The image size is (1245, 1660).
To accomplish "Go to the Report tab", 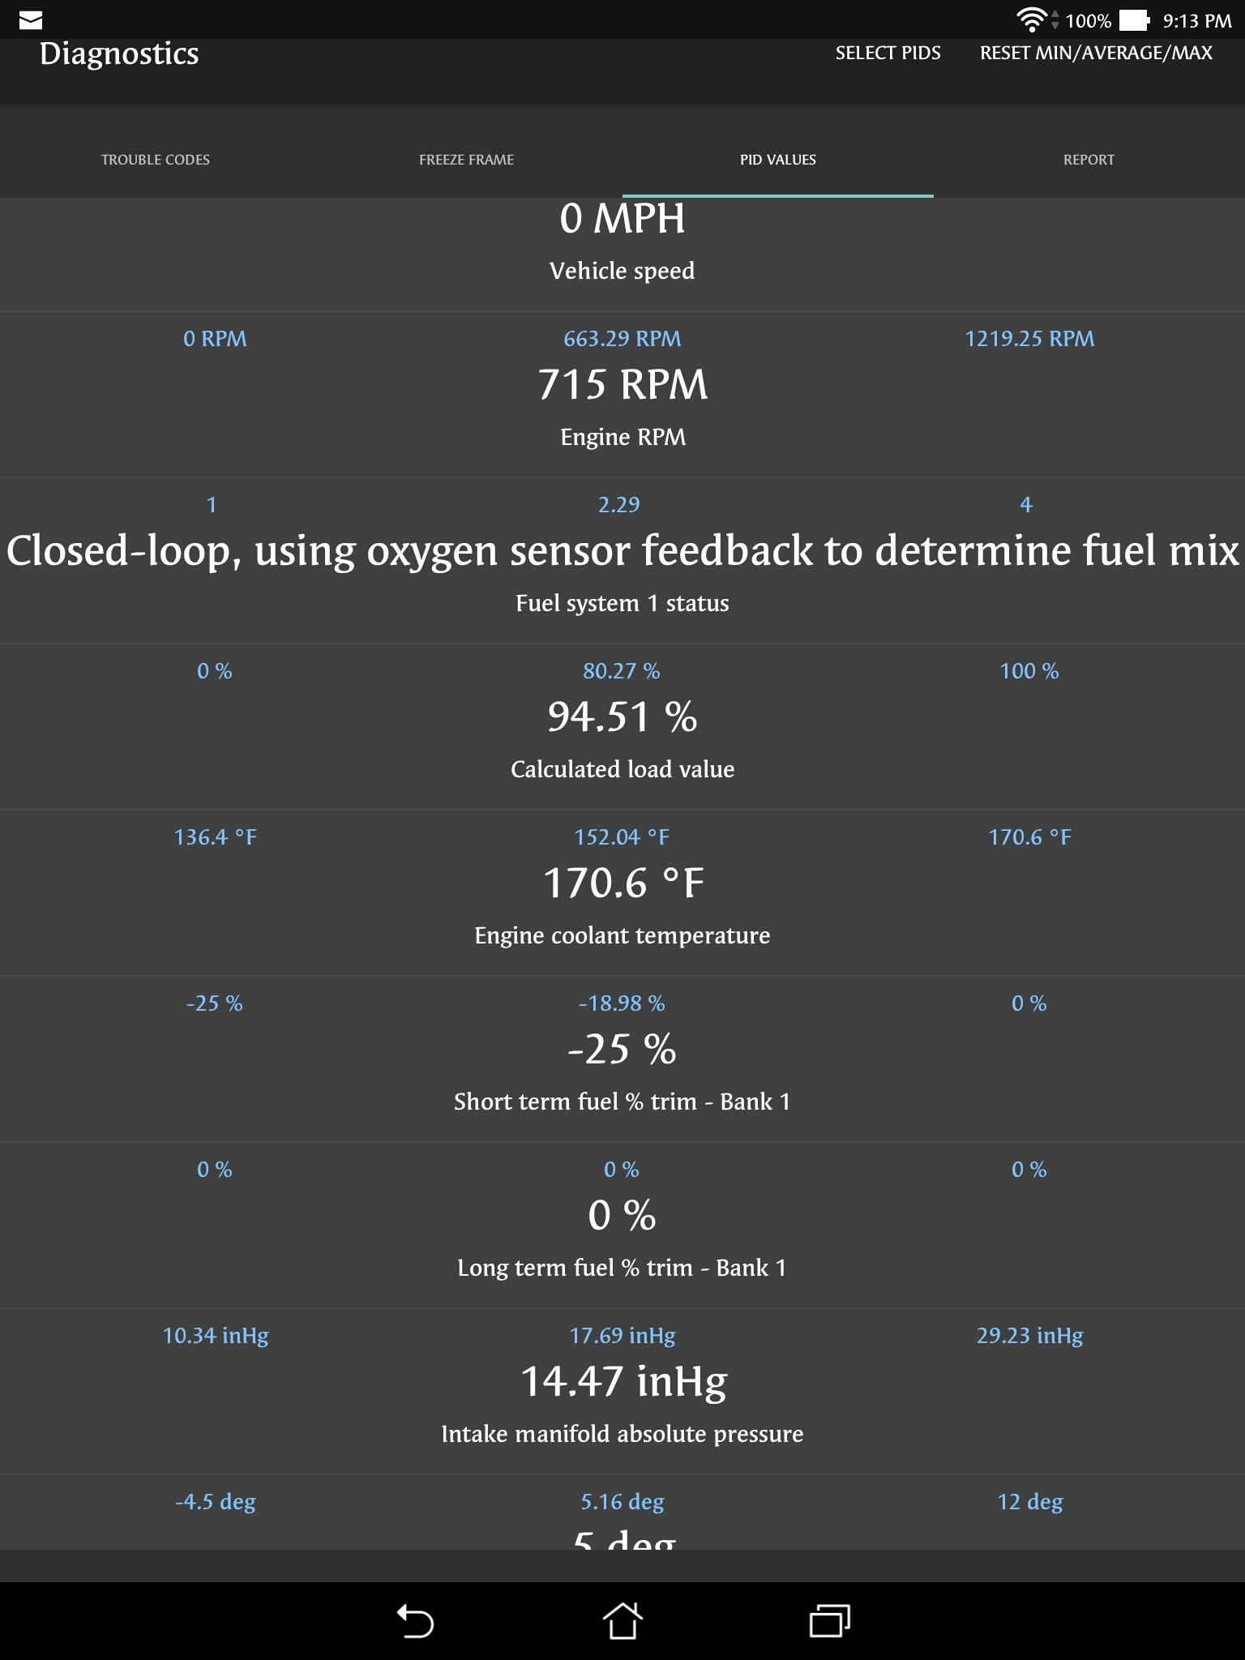I will pyautogui.click(x=1089, y=160).
